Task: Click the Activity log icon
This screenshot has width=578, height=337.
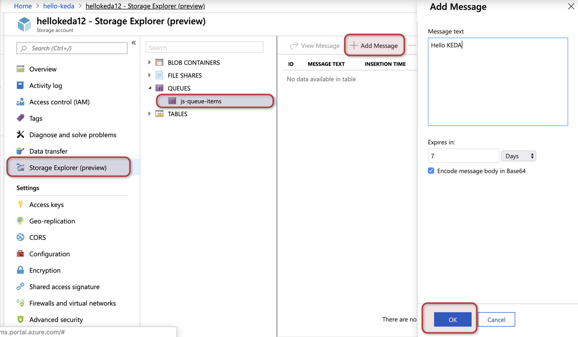Action: coord(20,85)
